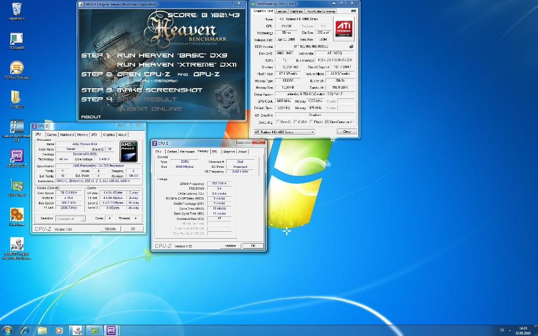Open Internet Explorer from the taskbar
Screen dimensions: 538x336
(25, 331)
